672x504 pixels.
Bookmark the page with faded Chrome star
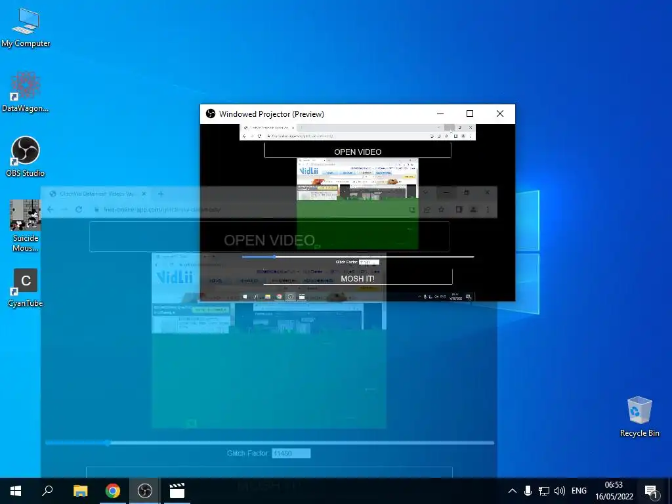442,209
